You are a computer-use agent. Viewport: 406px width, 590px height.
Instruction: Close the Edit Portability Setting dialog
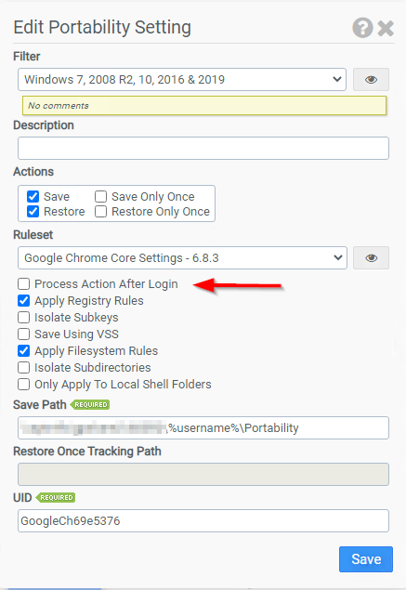coord(386,28)
